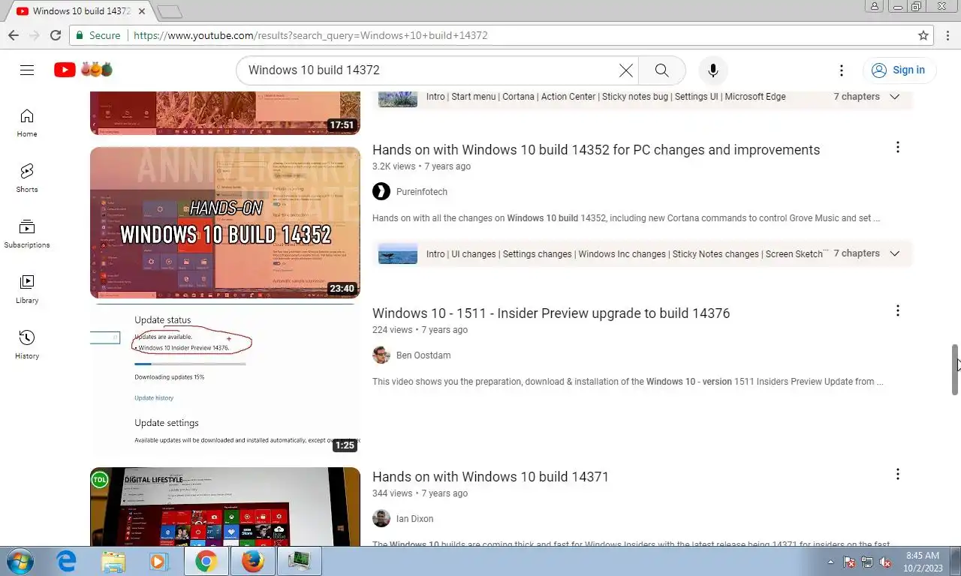Open options for build 14376 video
Image resolution: width=961 pixels, height=576 pixels.
click(897, 311)
